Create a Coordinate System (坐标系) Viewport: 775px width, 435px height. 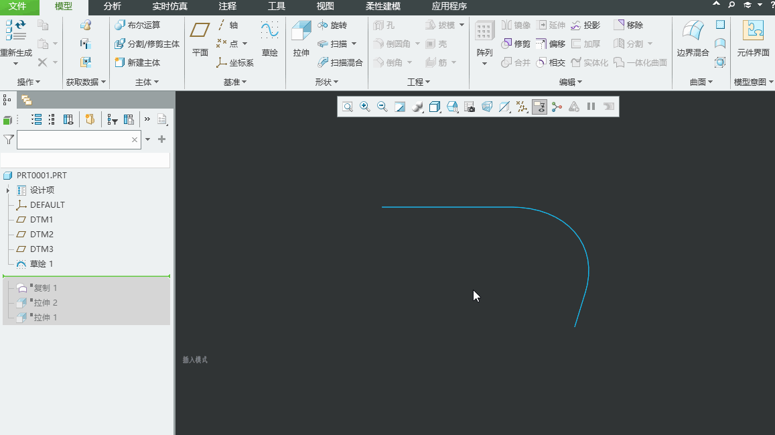[234, 63]
